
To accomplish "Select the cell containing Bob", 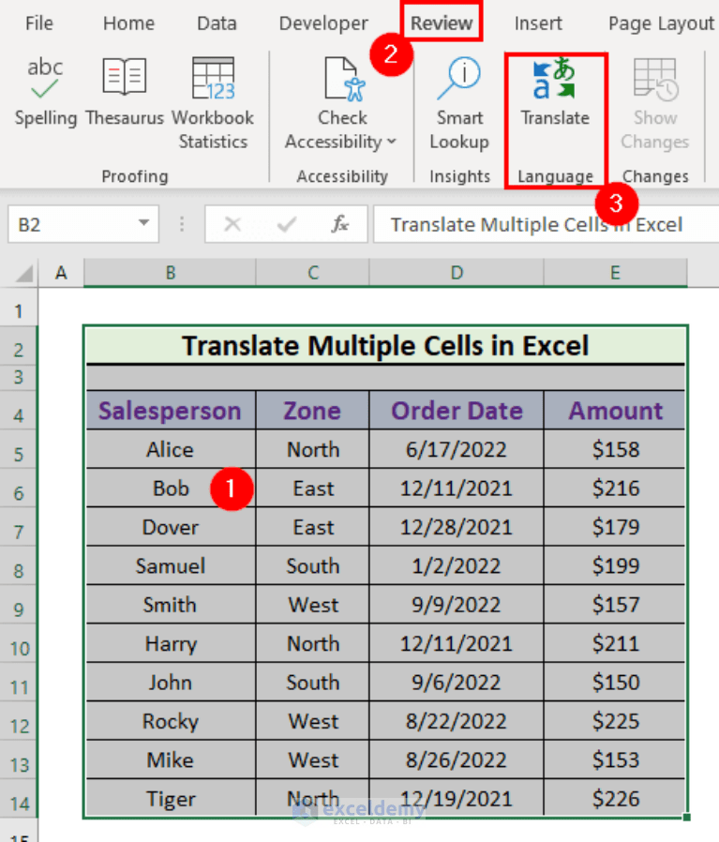I will pos(171,489).
